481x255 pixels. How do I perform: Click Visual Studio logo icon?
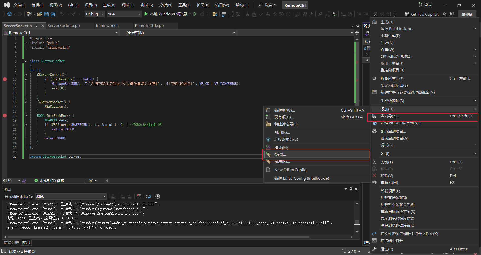click(7, 5)
